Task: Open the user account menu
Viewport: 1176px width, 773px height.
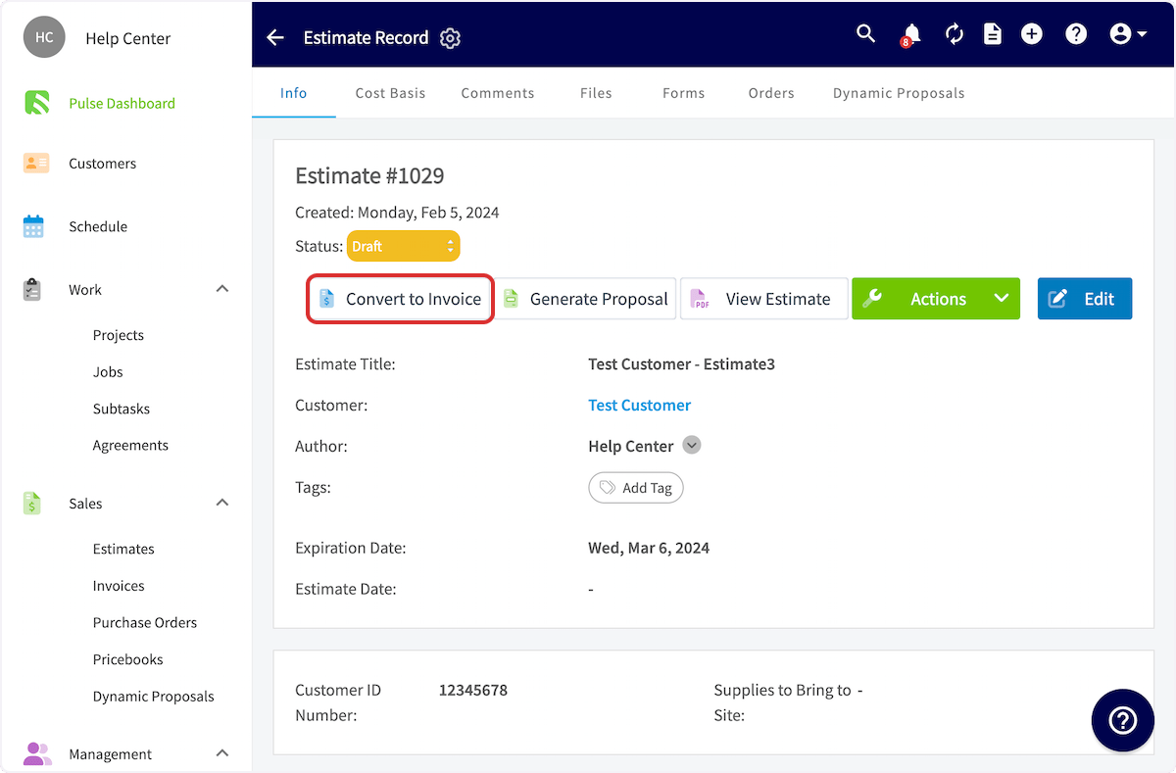Action: click(1129, 34)
